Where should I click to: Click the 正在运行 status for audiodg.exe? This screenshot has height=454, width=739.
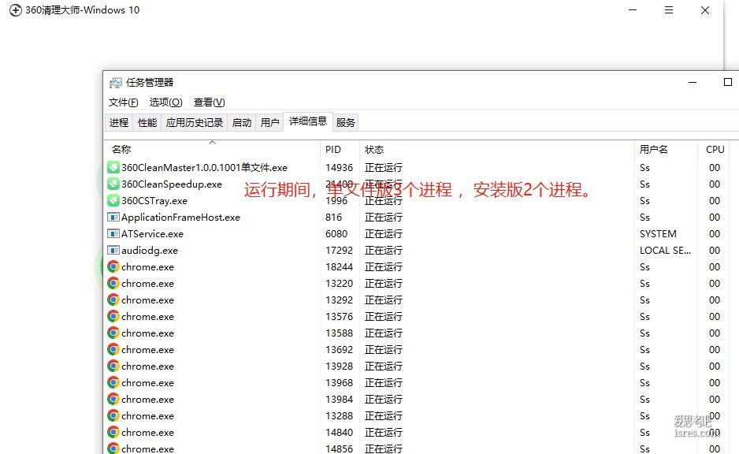click(x=384, y=251)
